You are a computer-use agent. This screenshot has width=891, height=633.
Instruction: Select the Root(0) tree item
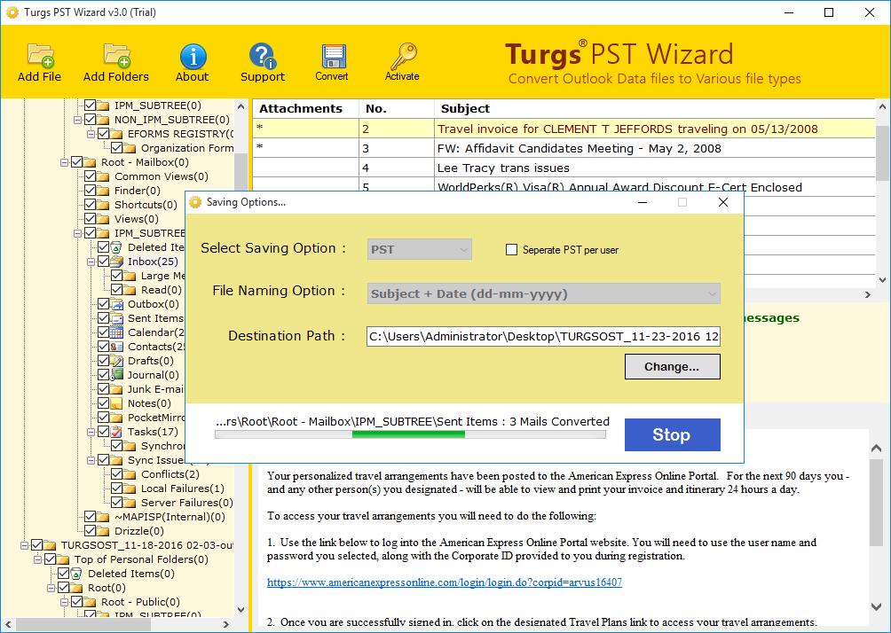[x=106, y=588]
